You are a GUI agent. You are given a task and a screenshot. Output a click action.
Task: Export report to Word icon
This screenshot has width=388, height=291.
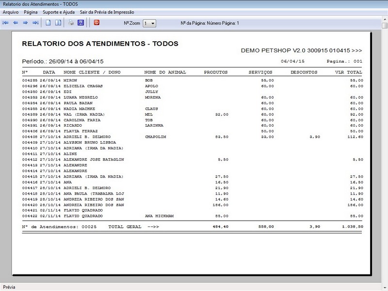[x=81, y=23]
